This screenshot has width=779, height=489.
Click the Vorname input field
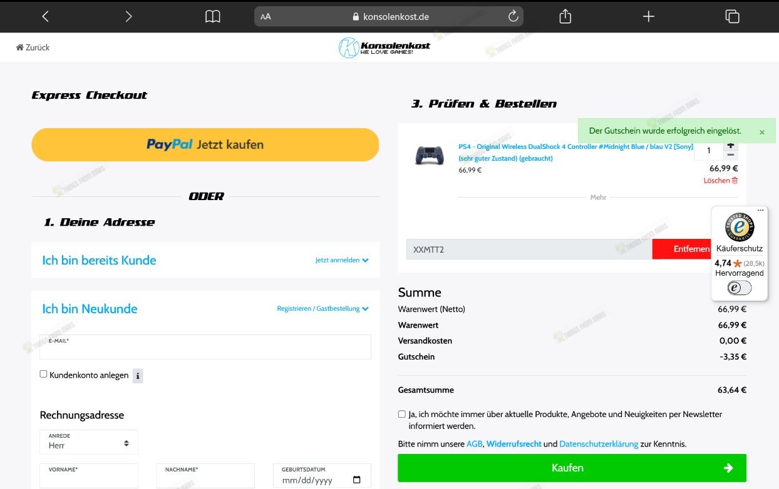(89, 476)
